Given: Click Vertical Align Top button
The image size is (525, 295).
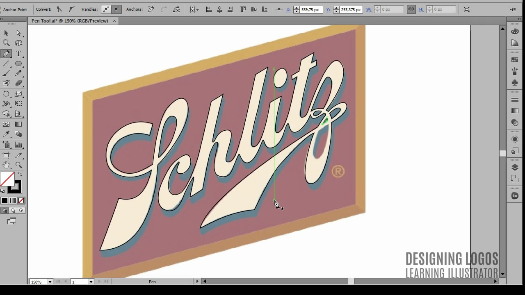Looking at the screenshot, I should (x=243, y=9).
